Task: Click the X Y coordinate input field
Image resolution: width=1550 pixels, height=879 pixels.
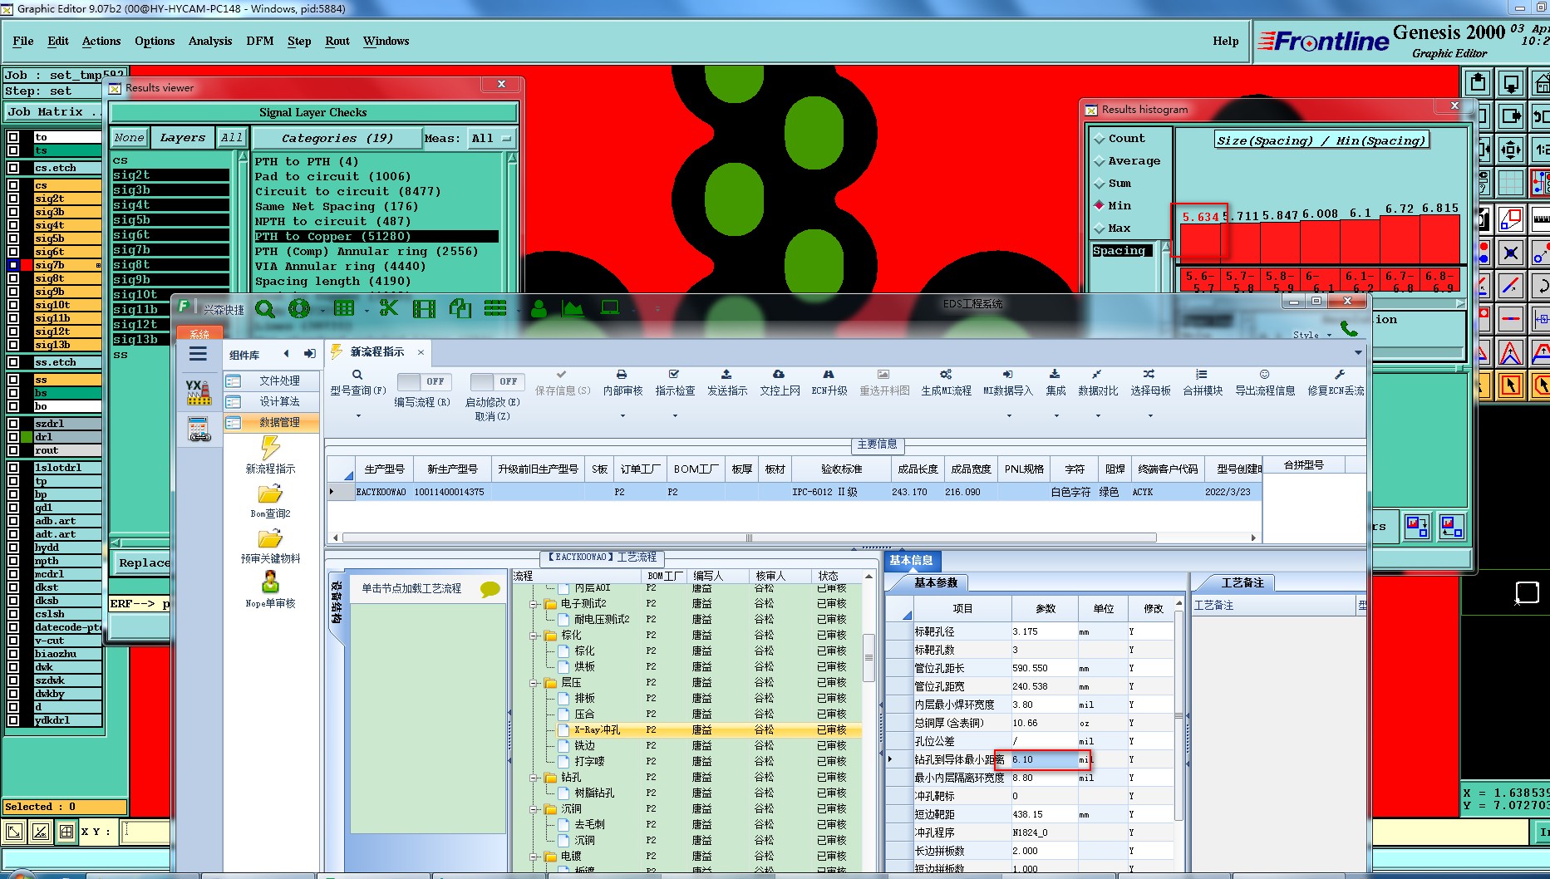Action: coord(146,831)
